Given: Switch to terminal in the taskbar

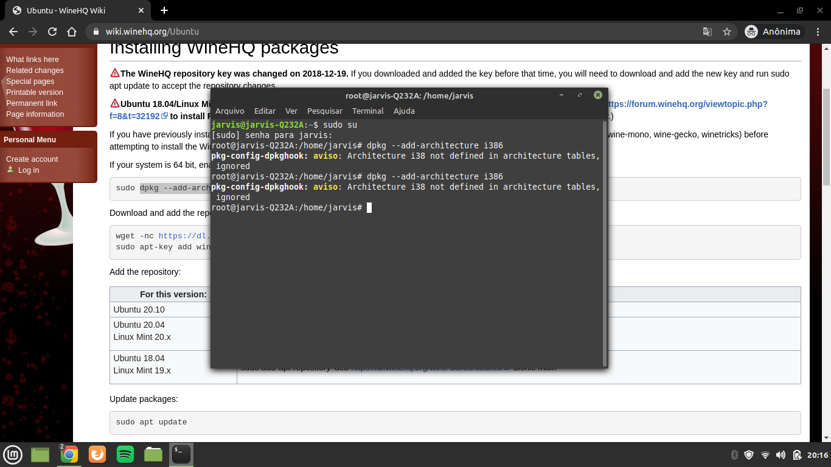Looking at the screenshot, I should (x=181, y=454).
